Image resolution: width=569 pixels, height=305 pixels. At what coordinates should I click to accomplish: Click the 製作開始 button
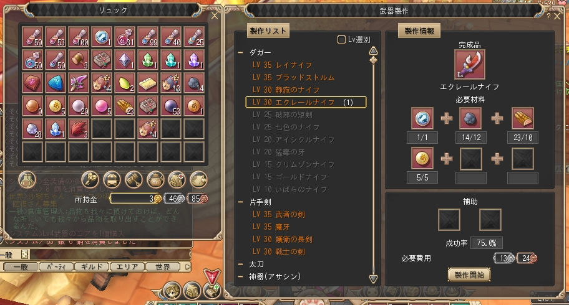(469, 274)
